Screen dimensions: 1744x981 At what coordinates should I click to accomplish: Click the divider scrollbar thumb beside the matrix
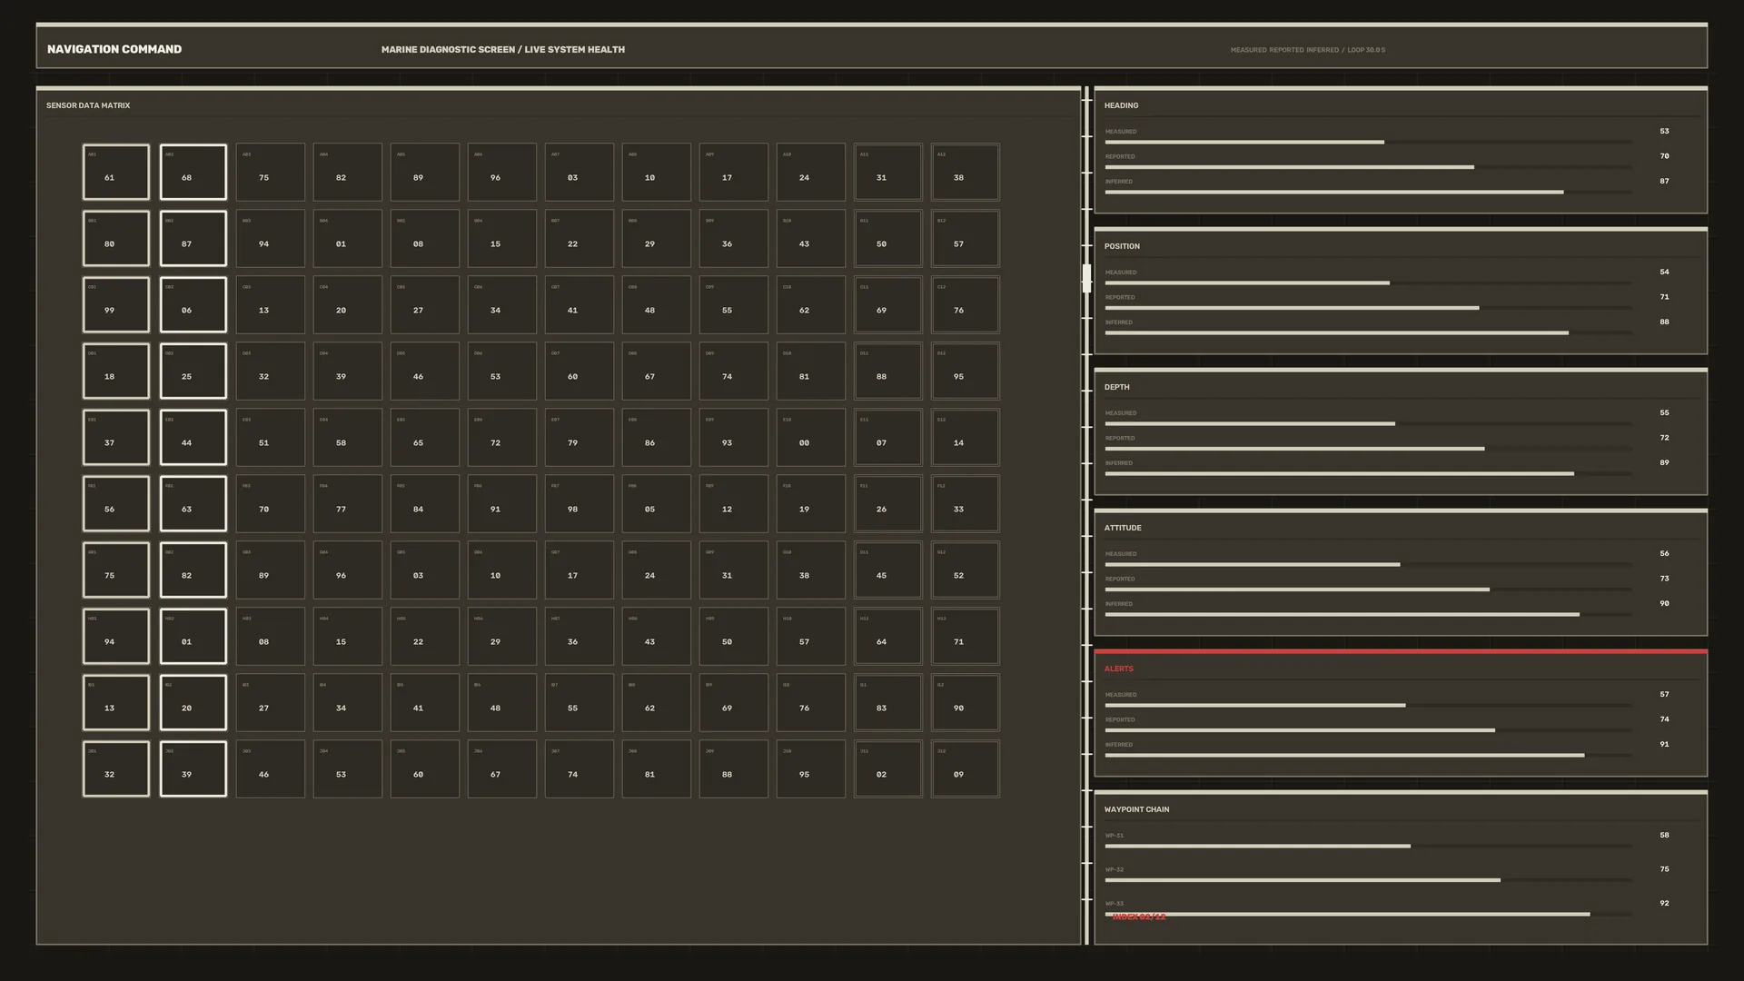(1086, 278)
